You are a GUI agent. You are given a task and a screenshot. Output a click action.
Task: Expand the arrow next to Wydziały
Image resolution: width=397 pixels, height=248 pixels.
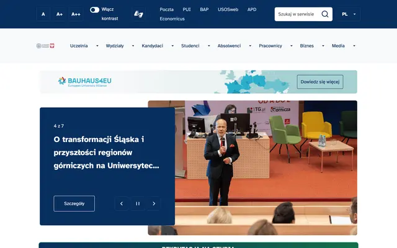[133, 46]
